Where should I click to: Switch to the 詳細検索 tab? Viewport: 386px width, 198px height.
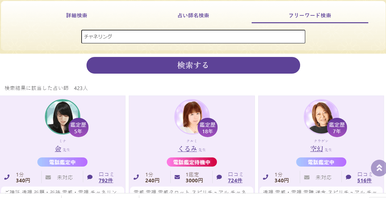pyautogui.click(x=77, y=15)
